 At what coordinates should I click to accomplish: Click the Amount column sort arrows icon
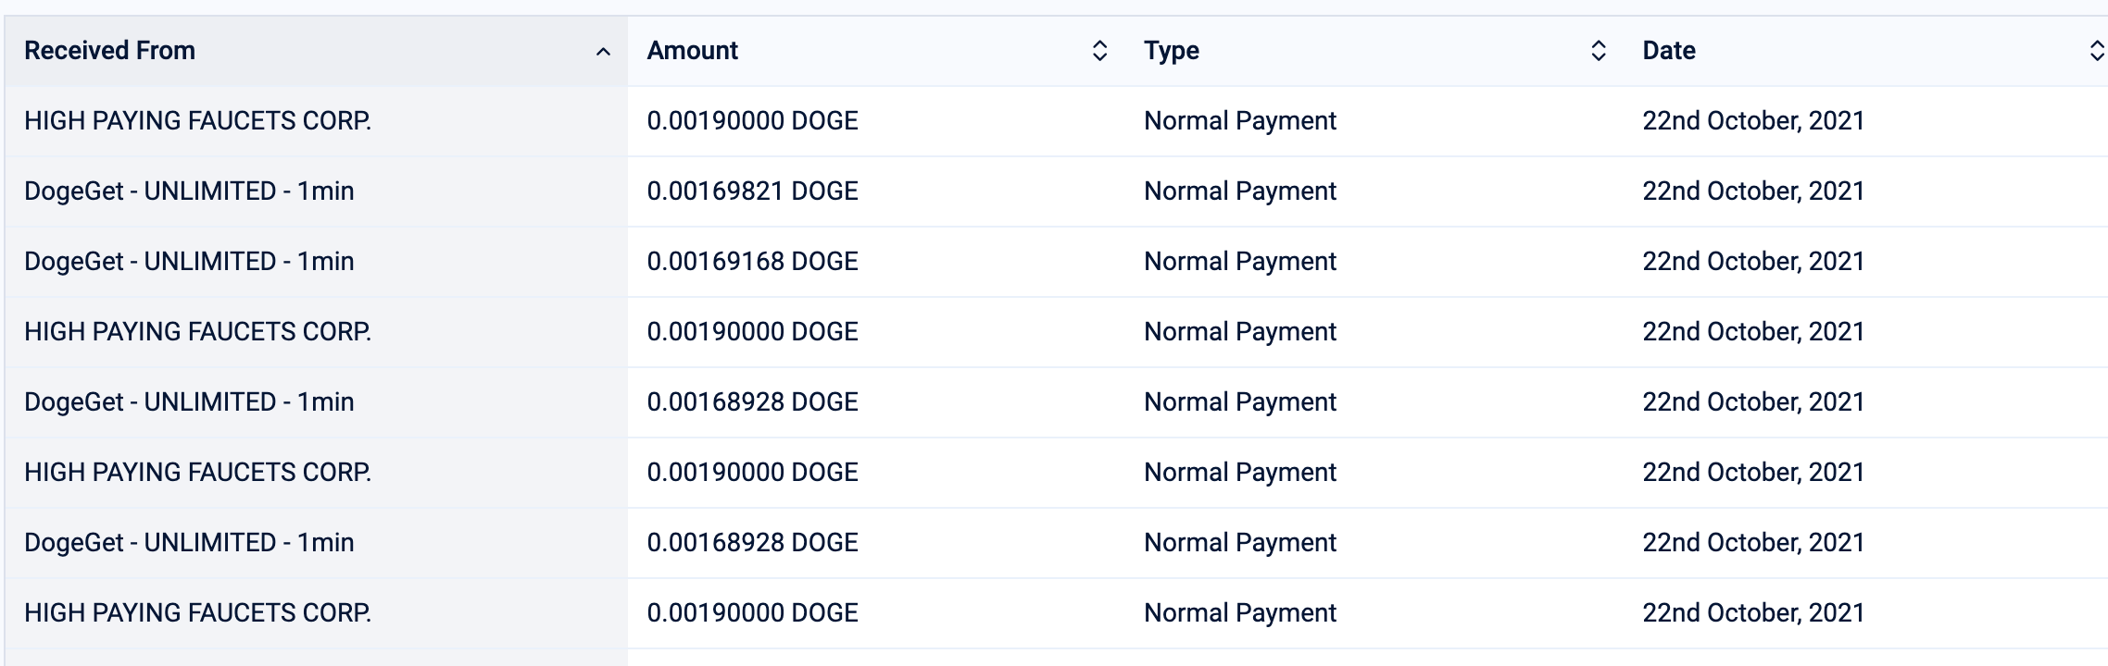(x=1099, y=51)
